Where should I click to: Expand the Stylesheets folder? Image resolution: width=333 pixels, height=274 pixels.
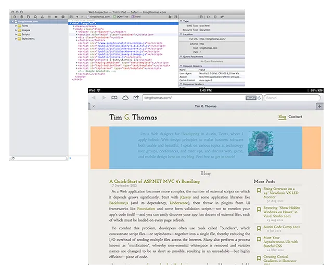click(16, 38)
